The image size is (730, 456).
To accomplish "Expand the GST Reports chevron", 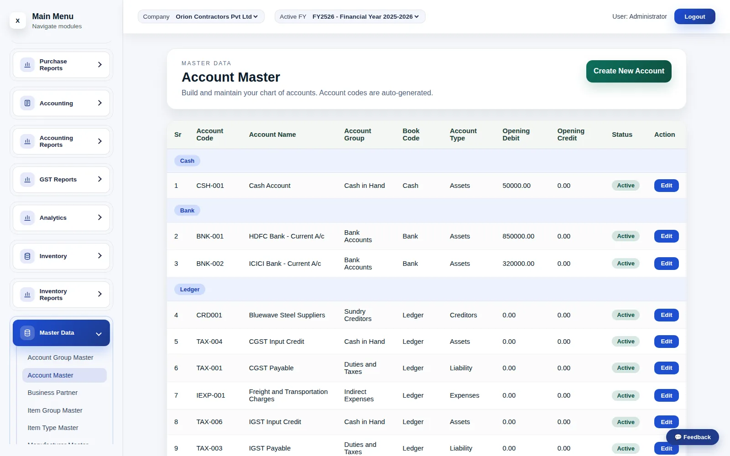I will tap(99, 179).
